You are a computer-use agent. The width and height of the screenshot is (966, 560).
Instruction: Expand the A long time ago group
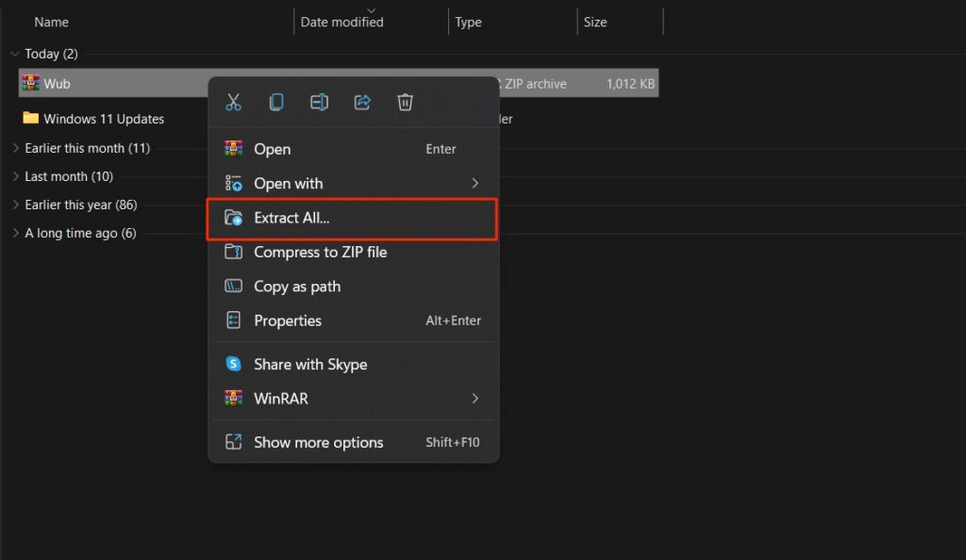coord(14,233)
